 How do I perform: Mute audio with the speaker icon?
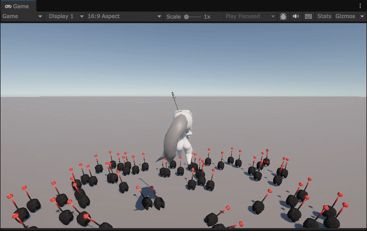click(x=296, y=16)
